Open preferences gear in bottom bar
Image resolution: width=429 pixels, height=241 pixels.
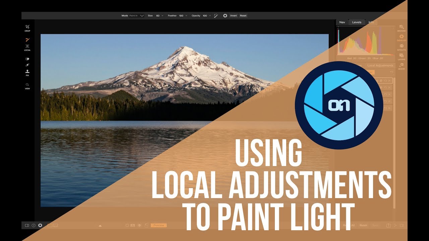point(40,226)
